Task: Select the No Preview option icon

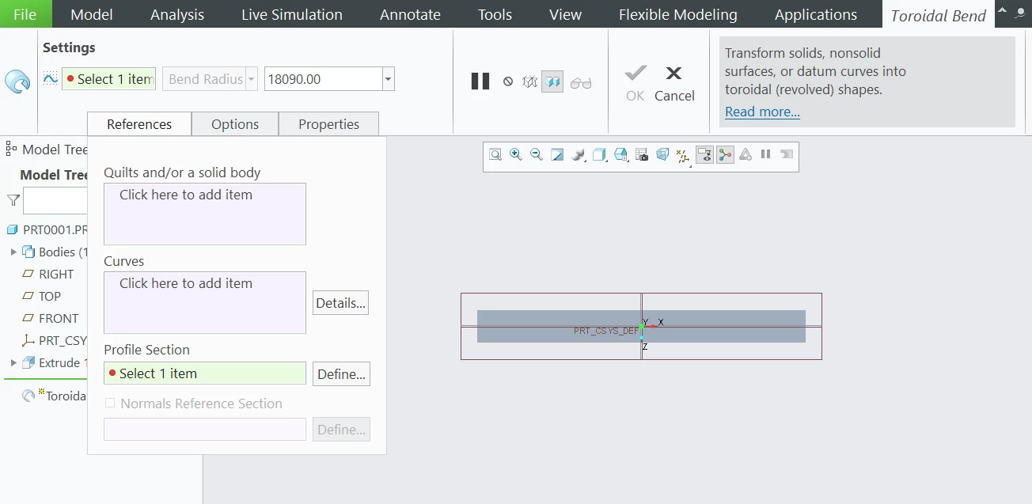Action: (508, 81)
